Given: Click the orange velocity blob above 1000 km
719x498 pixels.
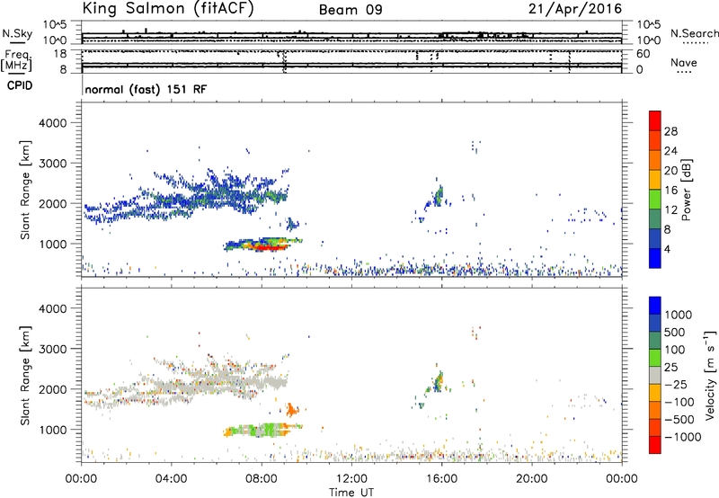Looking at the screenshot, I should [291, 410].
